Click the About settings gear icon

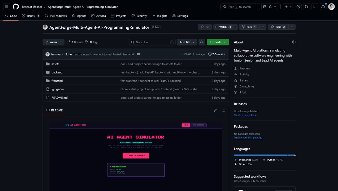(x=294, y=42)
